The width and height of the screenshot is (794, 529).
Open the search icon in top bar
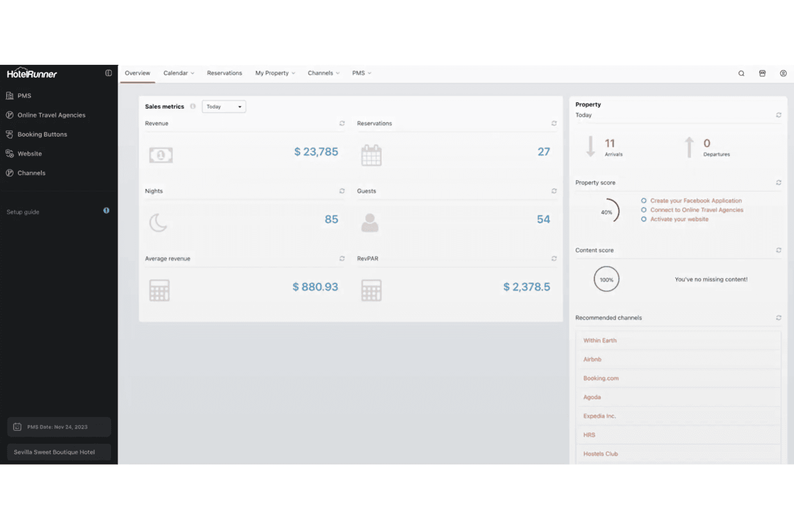click(741, 73)
